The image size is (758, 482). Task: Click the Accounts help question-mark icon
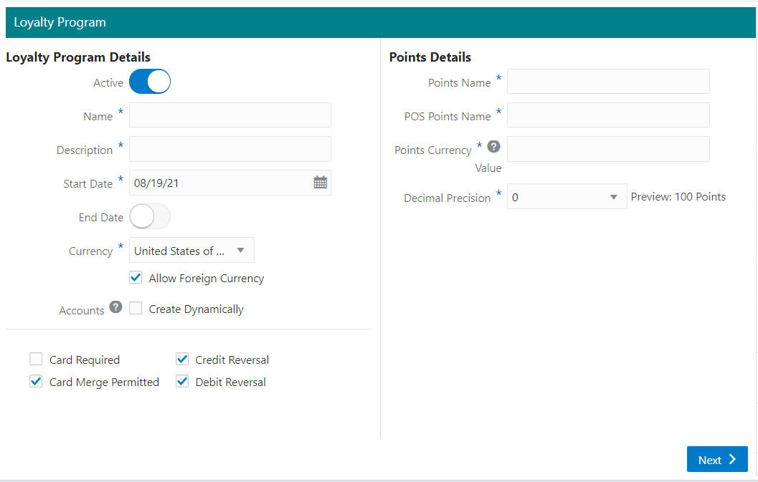click(x=115, y=307)
